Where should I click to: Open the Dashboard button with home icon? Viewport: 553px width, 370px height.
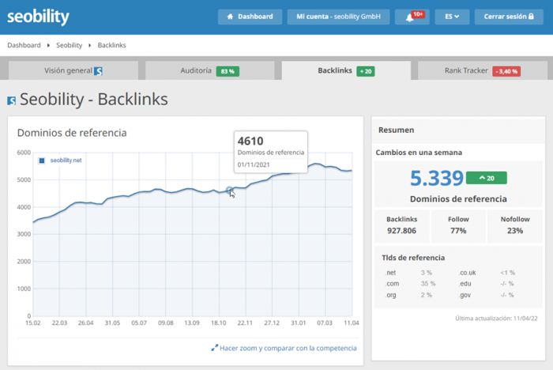250,17
